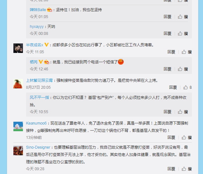This screenshot has height=174, width=203.
Task: Open 上林繁花照云霄's avatar
Action: point(18,84)
